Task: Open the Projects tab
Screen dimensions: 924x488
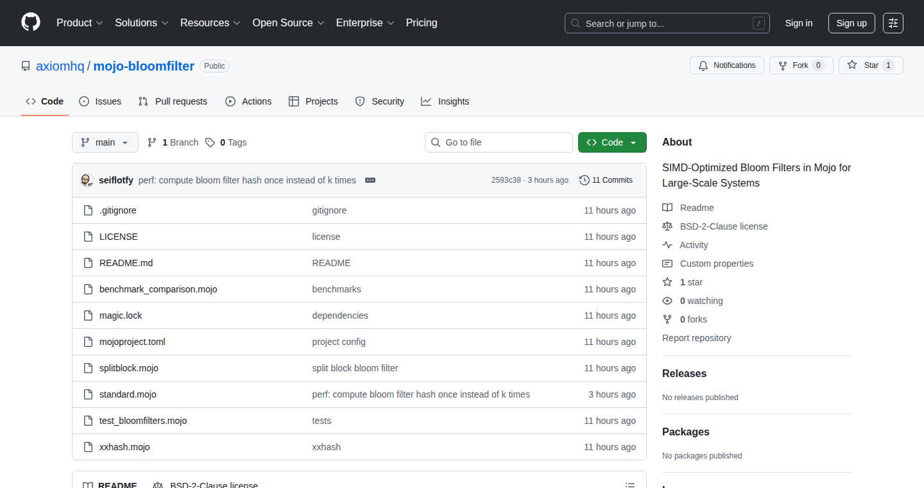Action: 313,101
